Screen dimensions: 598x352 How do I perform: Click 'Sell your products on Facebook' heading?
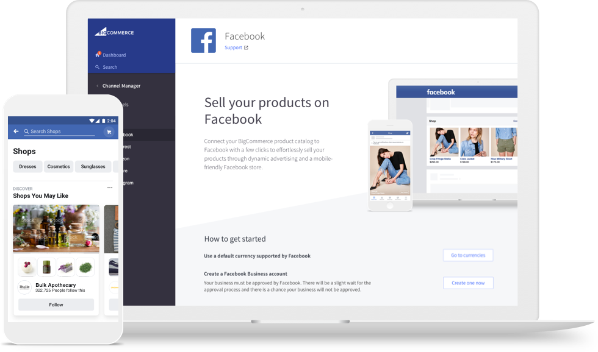(267, 111)
